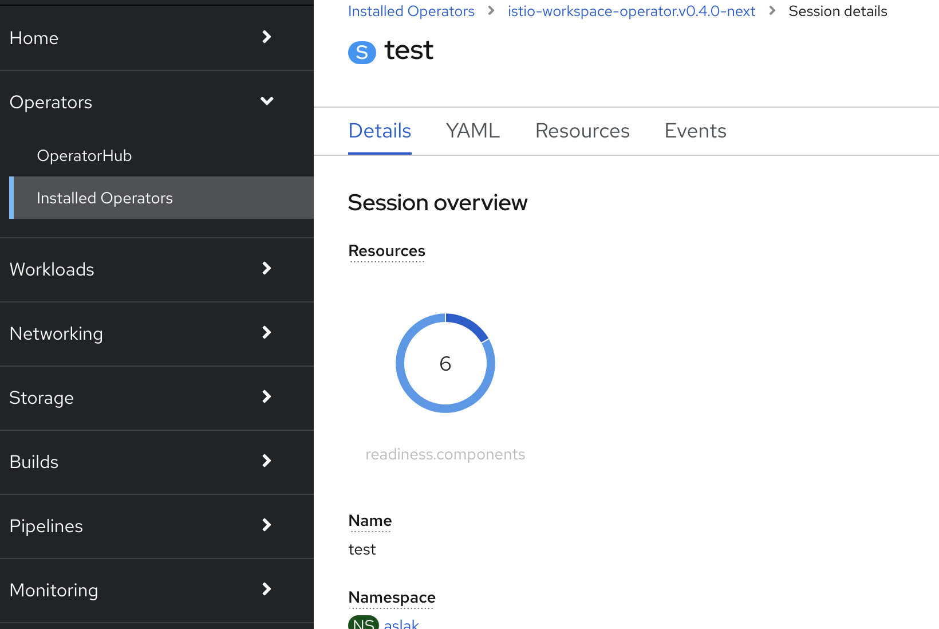Screen dimensions: 939x629
Task: Click Installed Operators breadcrumb
Action: [x=411, y=10]
